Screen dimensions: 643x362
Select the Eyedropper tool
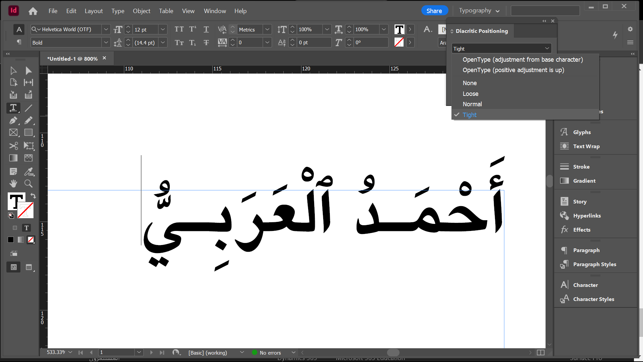29,172
